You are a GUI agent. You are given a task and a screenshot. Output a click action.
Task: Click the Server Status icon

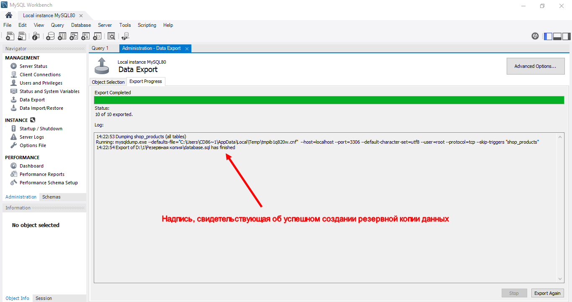click(x=13, y=66)
